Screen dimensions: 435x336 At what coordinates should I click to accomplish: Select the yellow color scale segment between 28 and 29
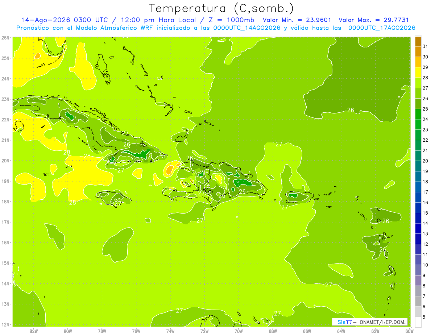pyautogui.click(x=418, y=72)
